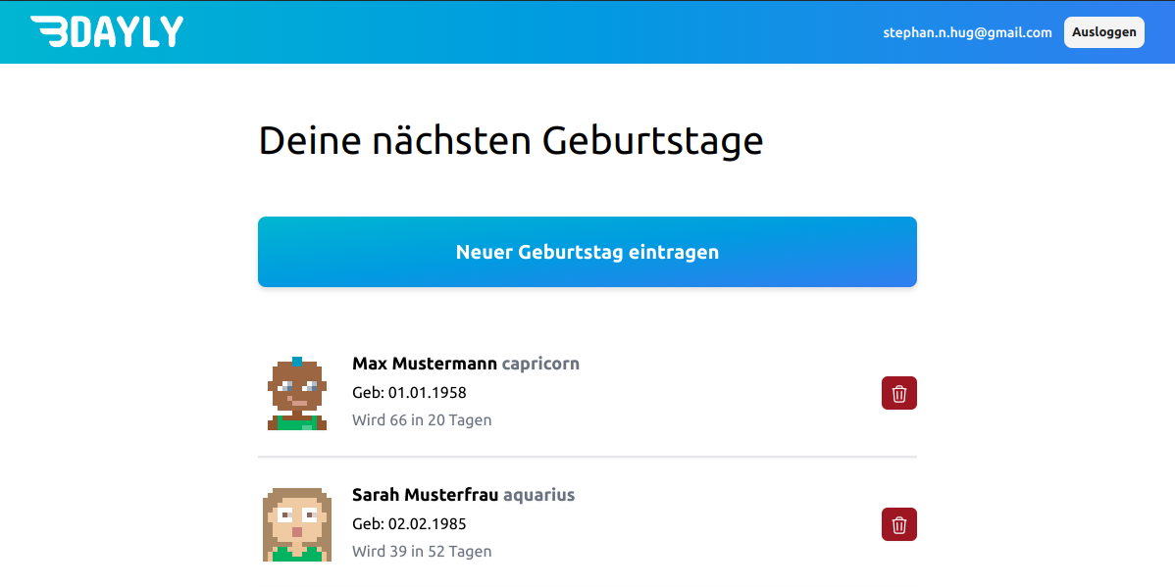Click the capricorn zodiac label
This screenshot has width=1175, height=587.
click(x=540, y=364)
